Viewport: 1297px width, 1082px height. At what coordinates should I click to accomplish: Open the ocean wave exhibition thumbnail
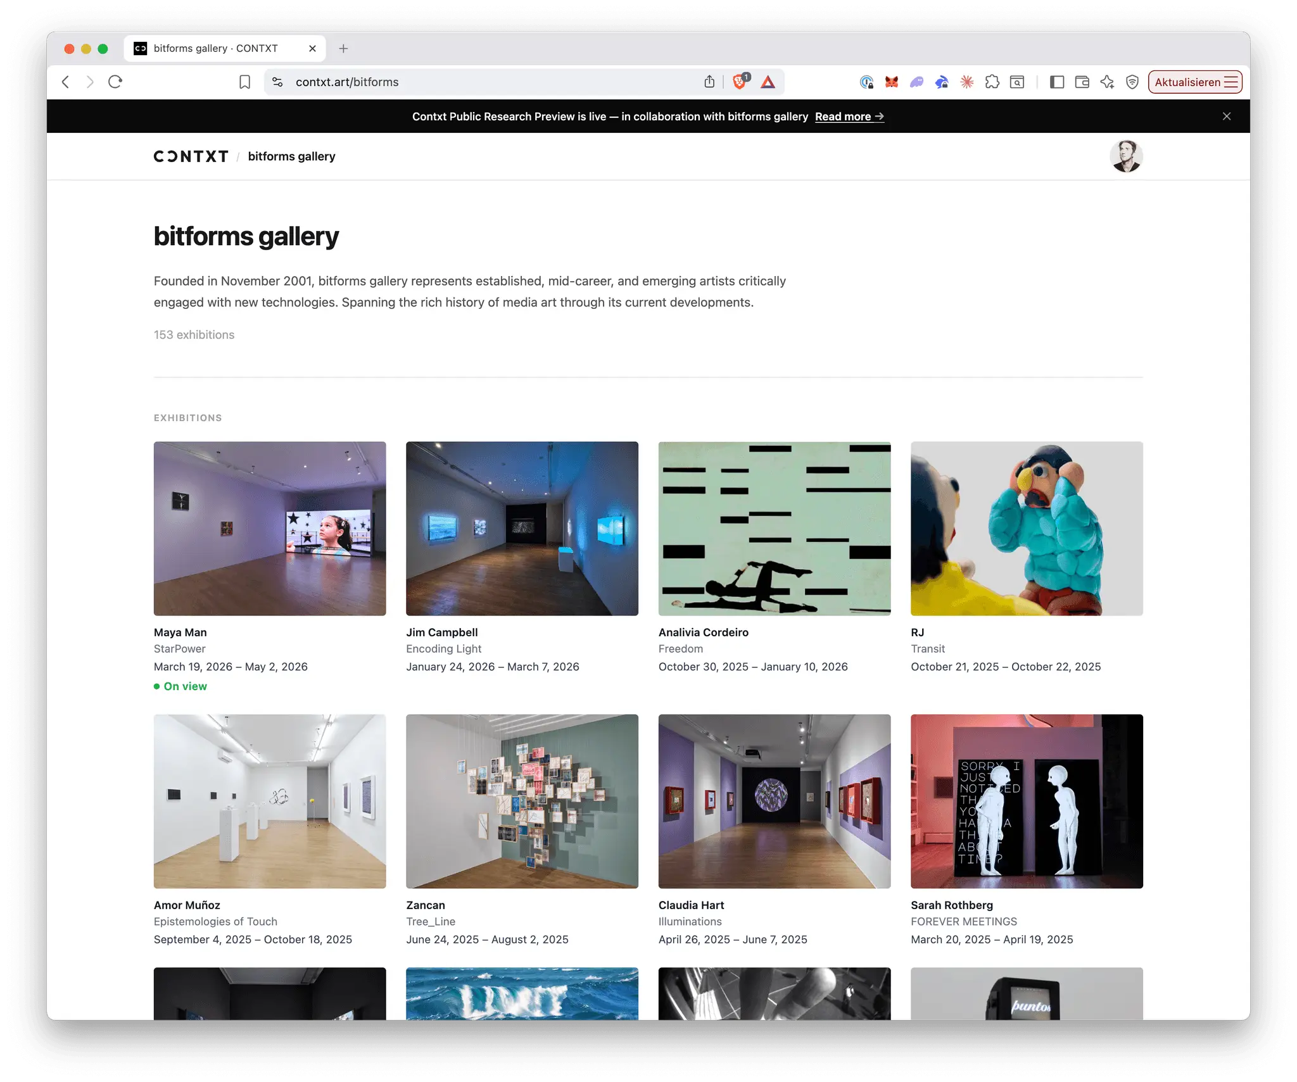522,993
